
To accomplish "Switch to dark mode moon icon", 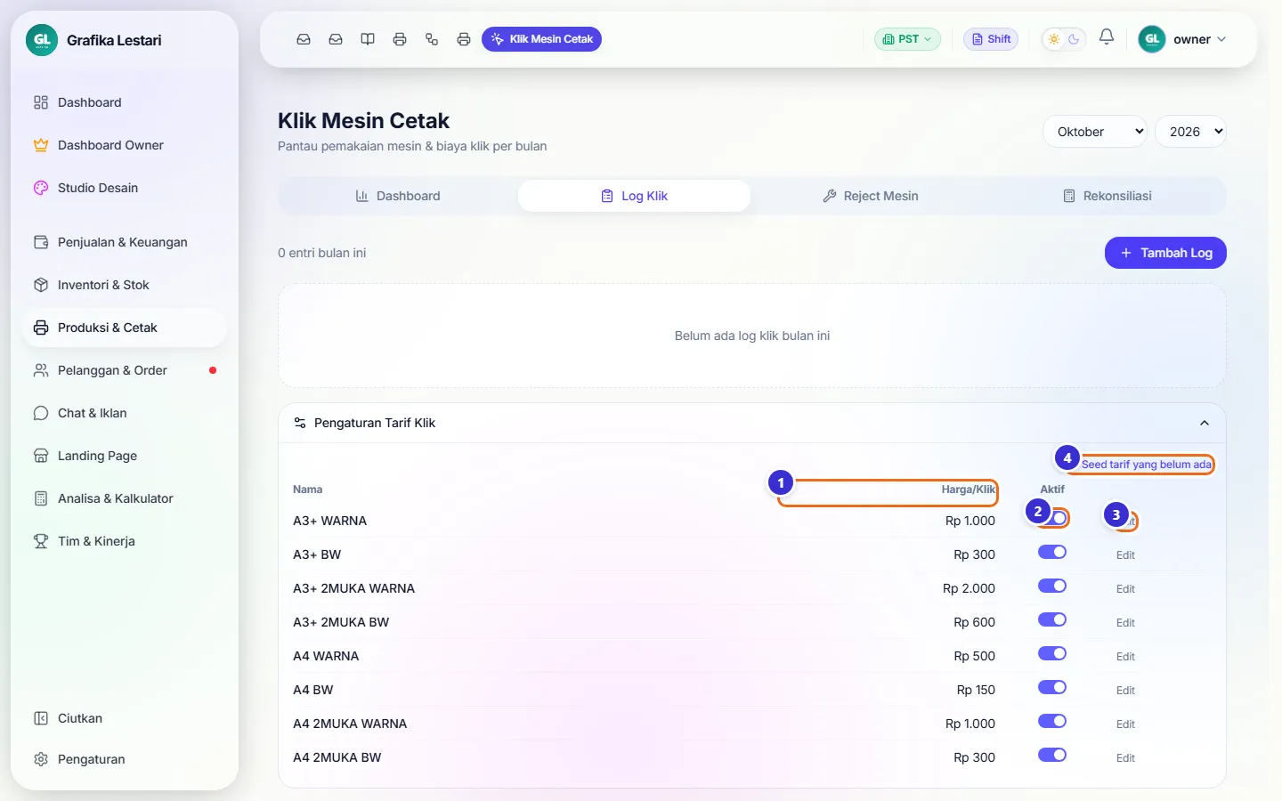I will (1074, 39).
